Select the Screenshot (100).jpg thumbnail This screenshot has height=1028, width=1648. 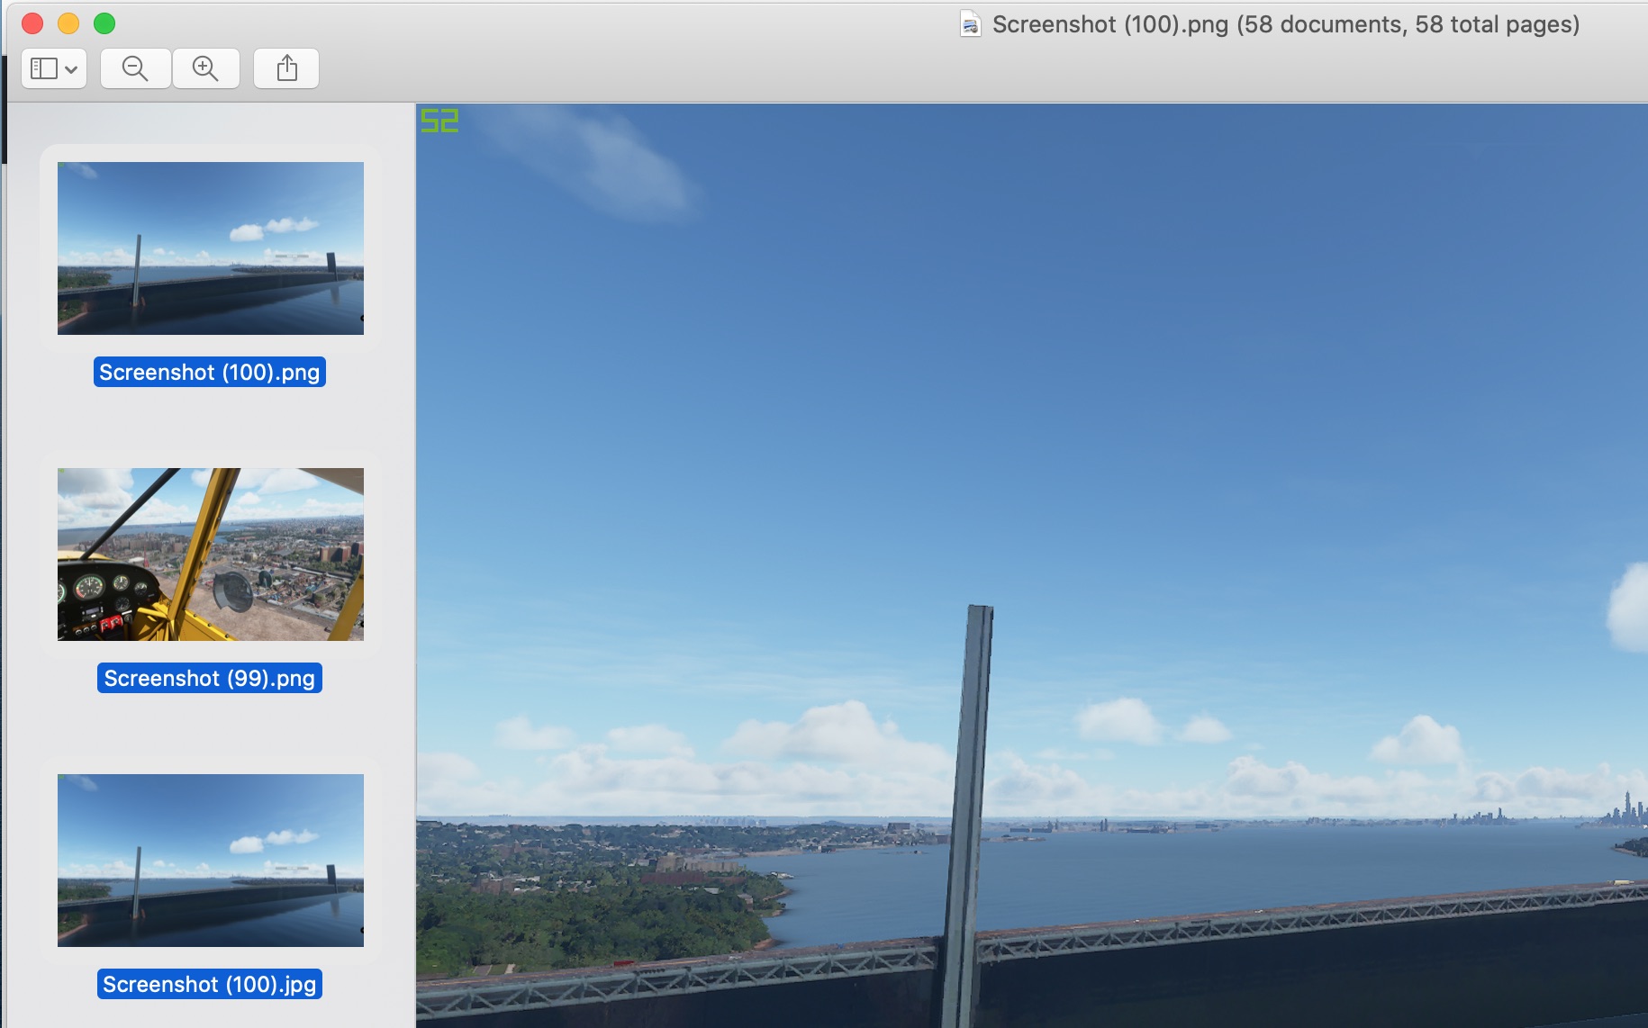pyautogui.click(x=210, y=861)
